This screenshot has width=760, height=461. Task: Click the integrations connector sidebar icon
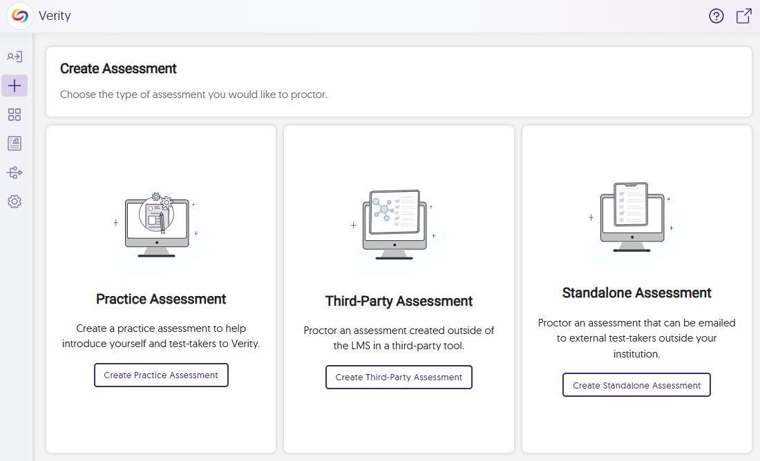(15, 173)
